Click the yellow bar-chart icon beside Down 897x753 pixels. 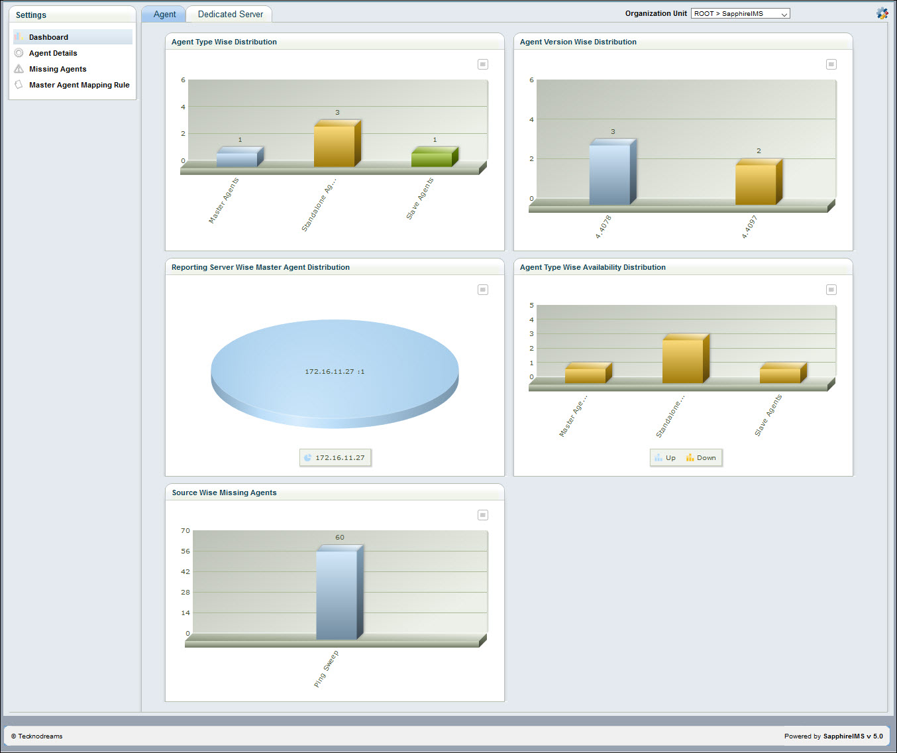[x=689, y=457]
